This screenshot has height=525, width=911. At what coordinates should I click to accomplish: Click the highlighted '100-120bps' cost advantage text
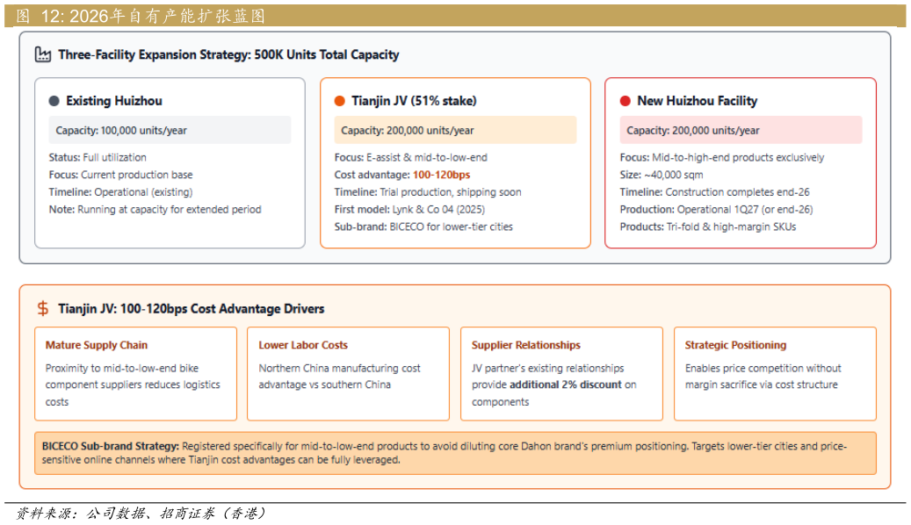click(x=441, y=175)
